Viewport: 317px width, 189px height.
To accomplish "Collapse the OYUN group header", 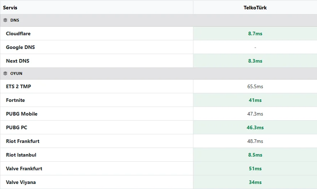I will point(158,73).
